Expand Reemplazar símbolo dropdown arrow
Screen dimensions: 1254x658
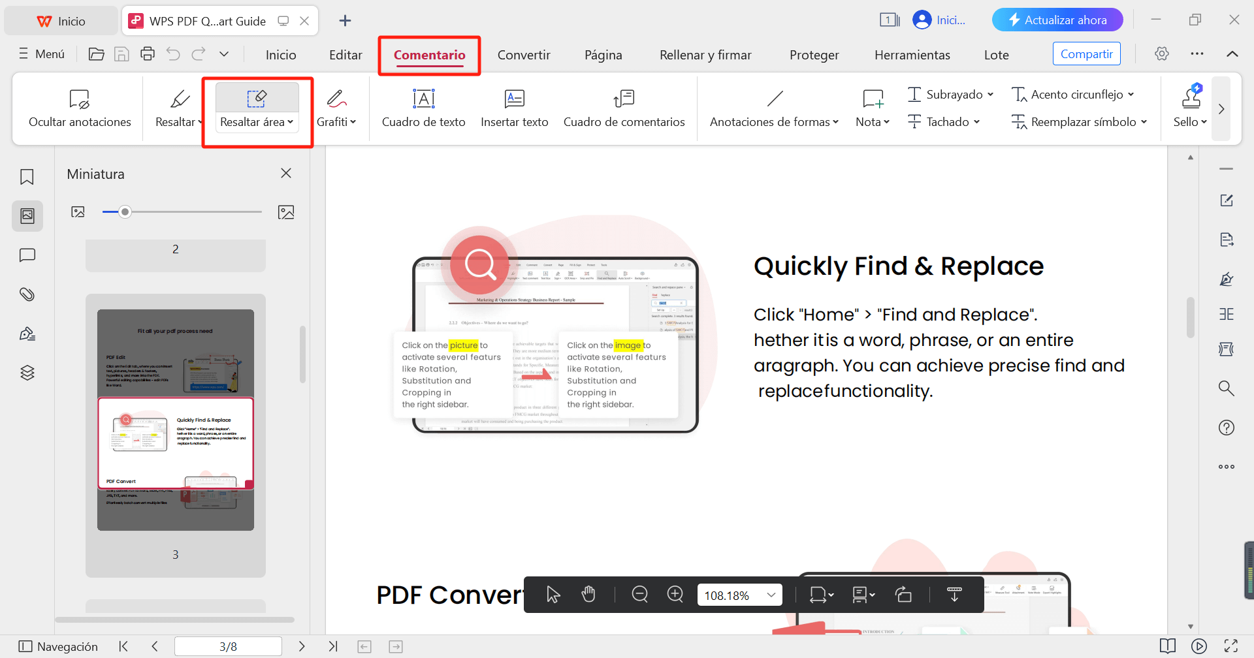1144,122
